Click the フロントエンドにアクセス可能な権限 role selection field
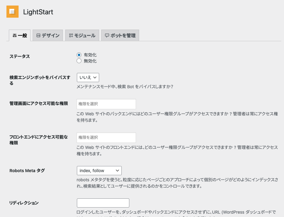This screenshot has width=284, height=217. click(x=106, y=138)
